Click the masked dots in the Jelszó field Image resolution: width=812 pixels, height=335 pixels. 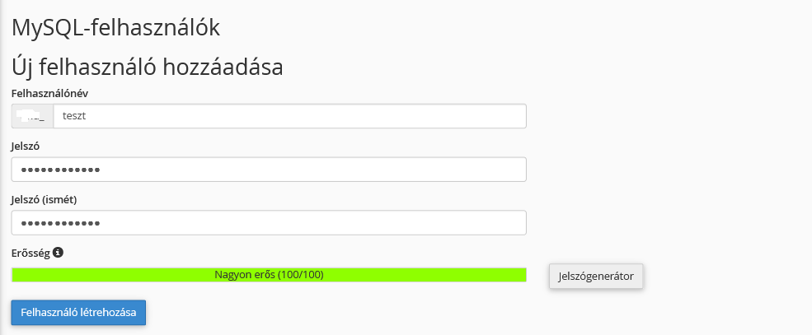[x=60, y=170]
